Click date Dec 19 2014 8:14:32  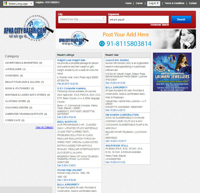point(115,162)
